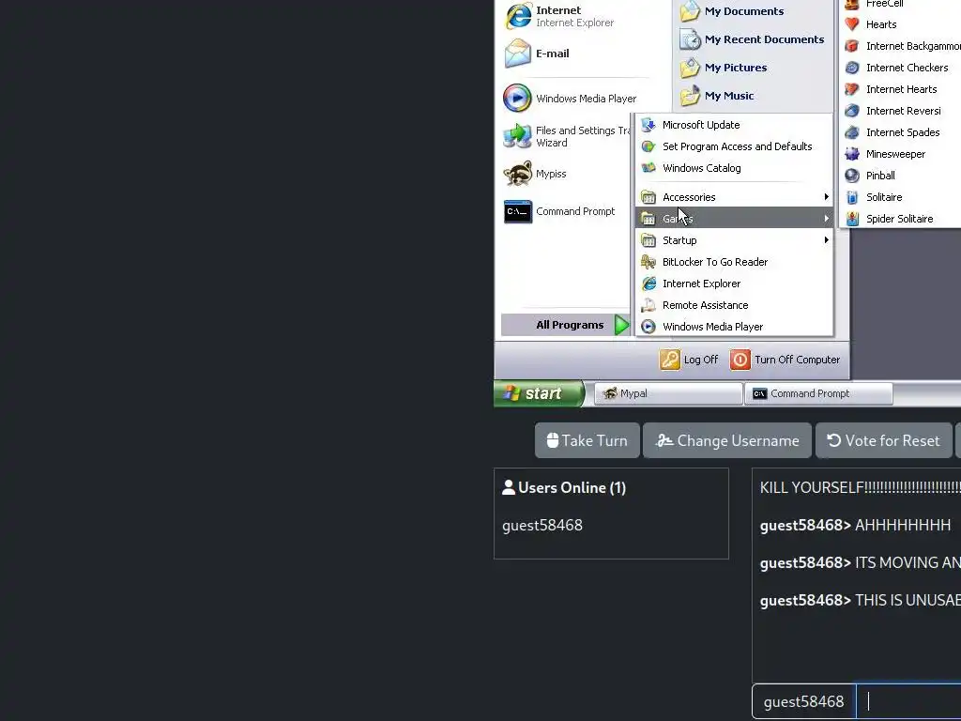961x721 pixels.
Task: Click Windows Media Player icon in All Programs
Action: (648, 327)
